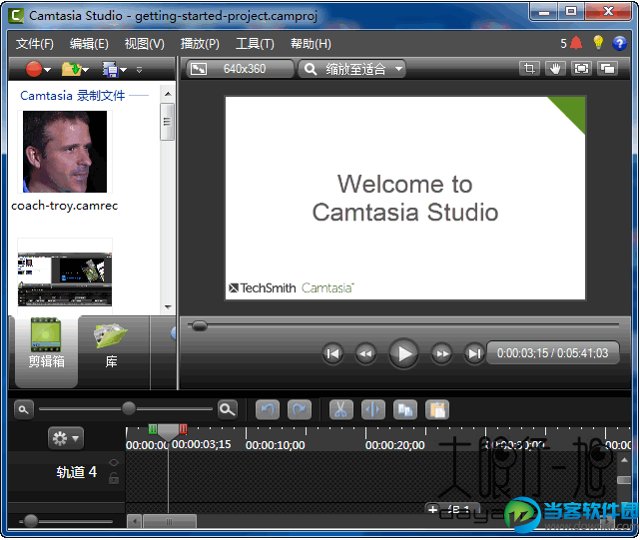The height and width of the screenshot is (540, 640).
Task: Click the fast forward step button
Action: tap(442, 354)
